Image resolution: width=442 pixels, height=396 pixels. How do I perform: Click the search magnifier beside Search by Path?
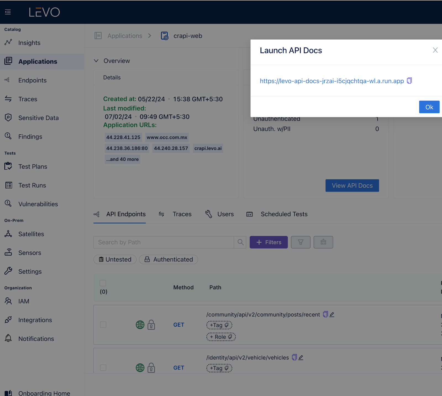(x=240, y=242)
